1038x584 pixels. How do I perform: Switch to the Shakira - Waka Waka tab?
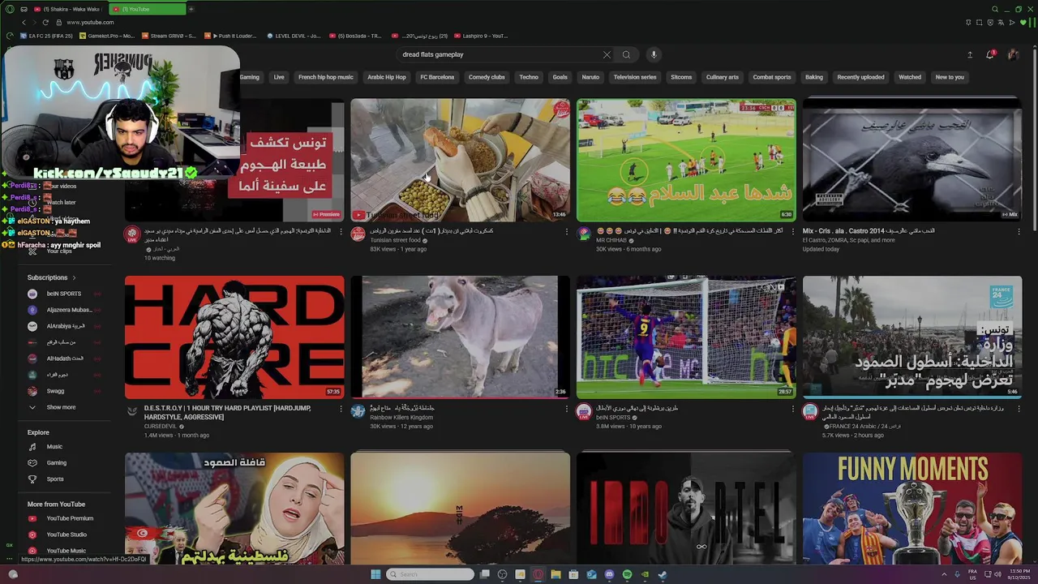tap(70, 9)
